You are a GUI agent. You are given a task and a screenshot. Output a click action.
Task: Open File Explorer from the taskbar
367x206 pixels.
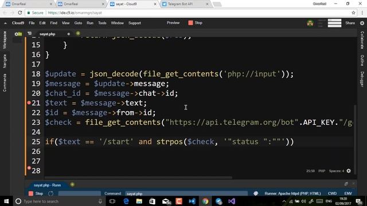click(x=139, y=201)
